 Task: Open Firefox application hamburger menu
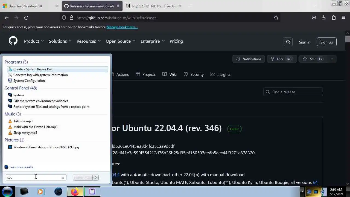(343, 18)
